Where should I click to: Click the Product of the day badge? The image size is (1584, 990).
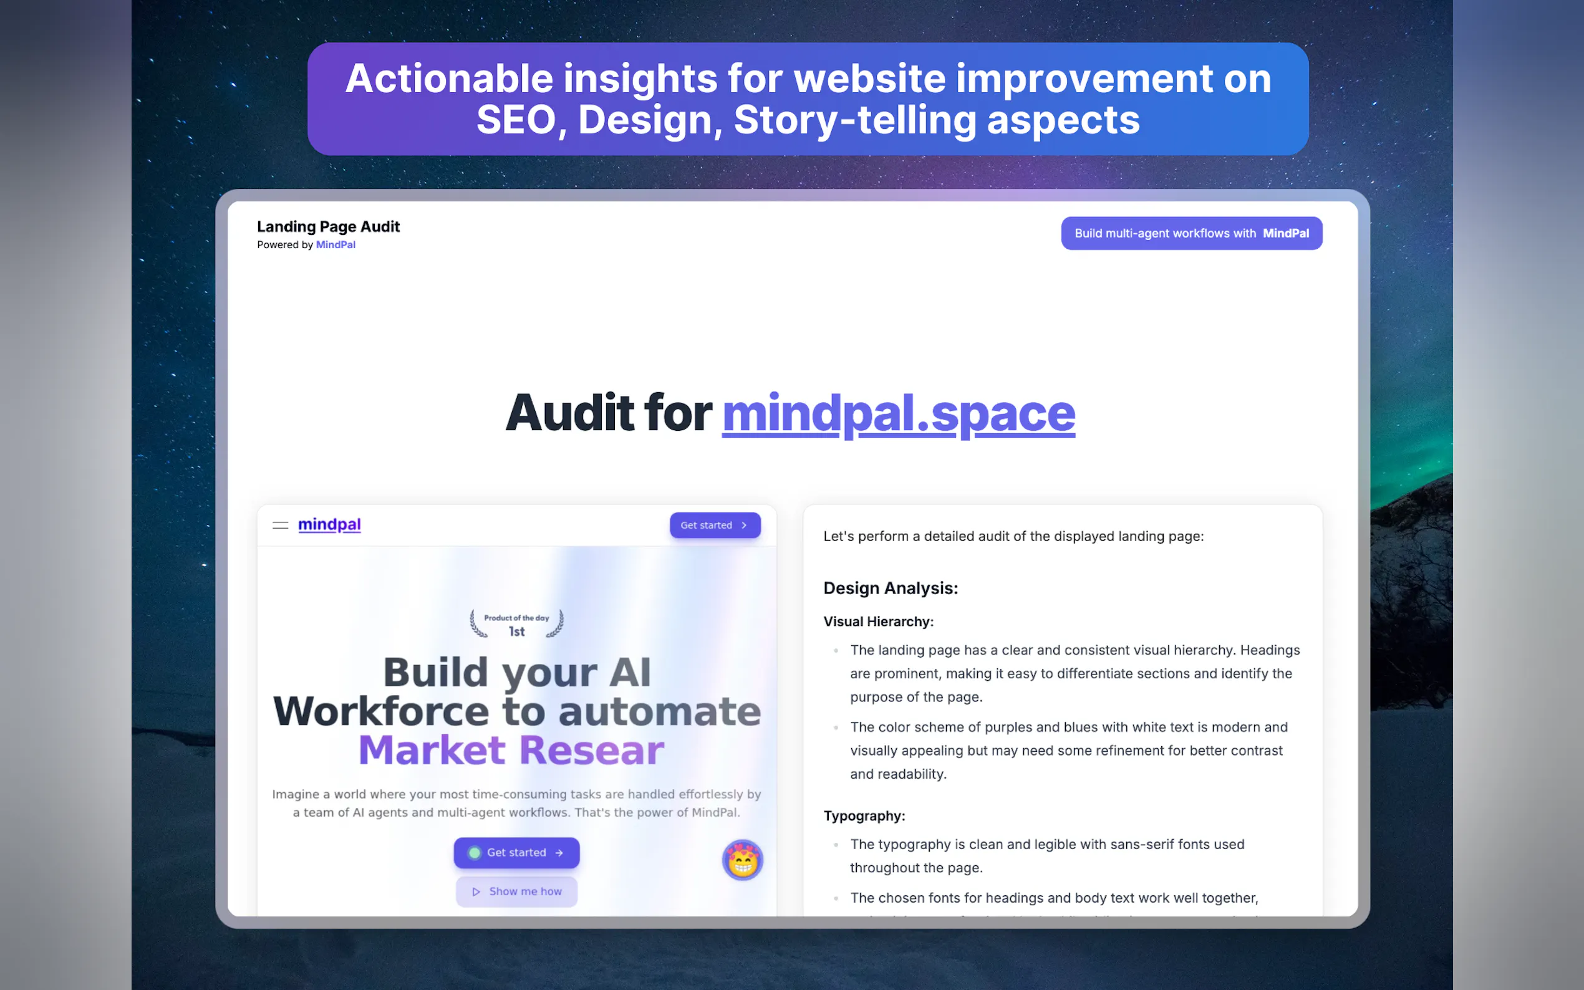[516, 624]
